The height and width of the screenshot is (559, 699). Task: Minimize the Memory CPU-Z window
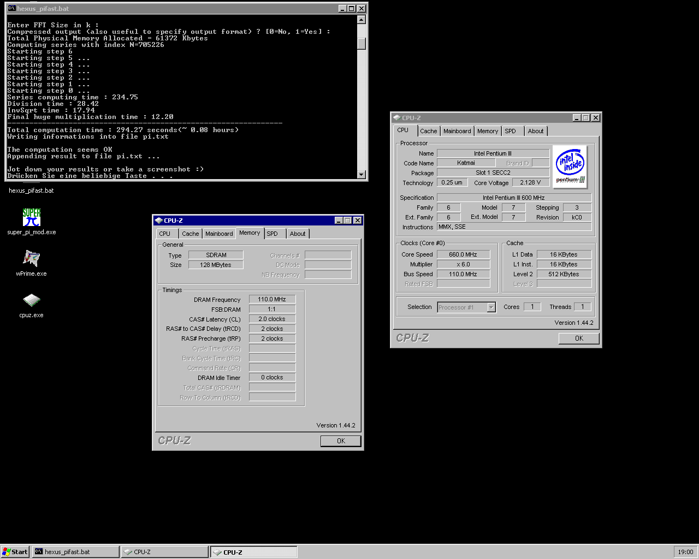tap(339, 221)
